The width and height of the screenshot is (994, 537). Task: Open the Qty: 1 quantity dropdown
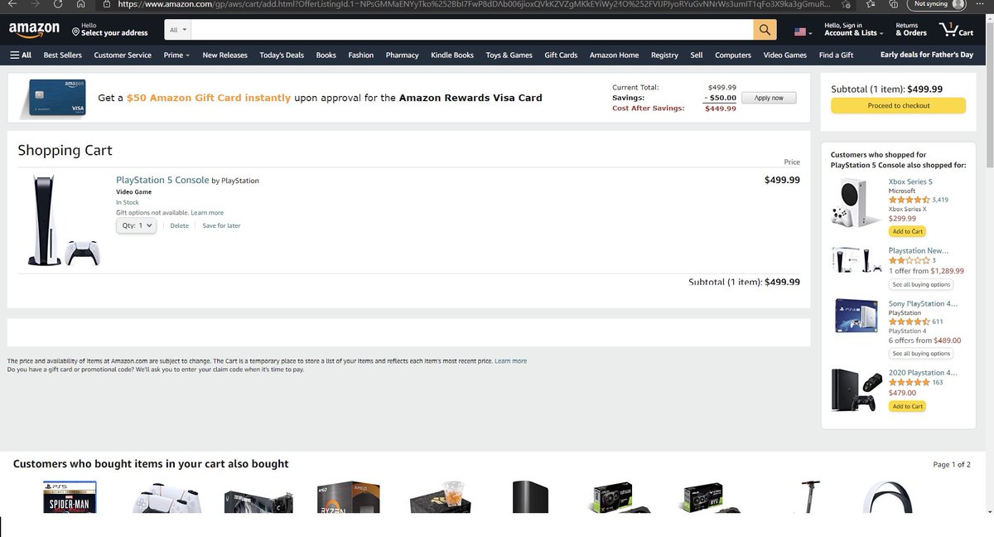(136, 225)
